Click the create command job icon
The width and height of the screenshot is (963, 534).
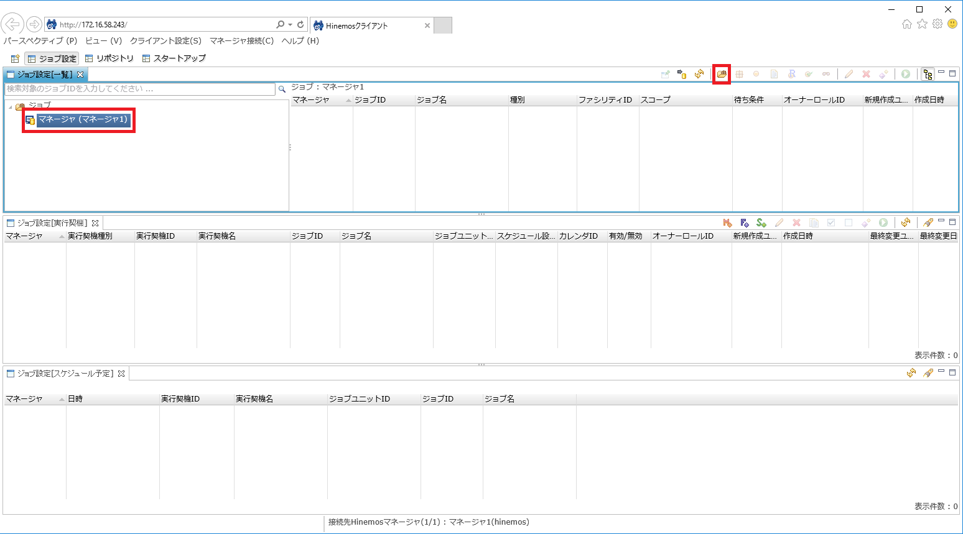(x=756, y=74)
